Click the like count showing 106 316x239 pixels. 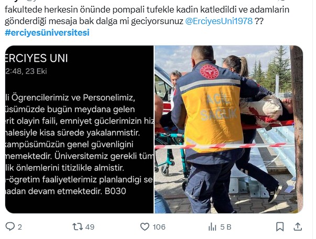[159, 227]
